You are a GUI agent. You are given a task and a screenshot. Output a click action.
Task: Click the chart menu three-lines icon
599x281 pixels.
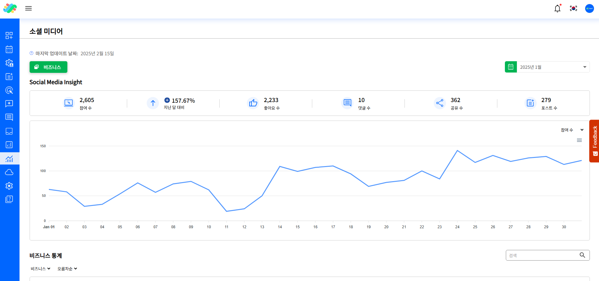[579, 140]
